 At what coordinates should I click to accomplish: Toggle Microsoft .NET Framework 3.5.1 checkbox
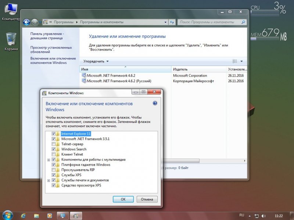(53, 139)
